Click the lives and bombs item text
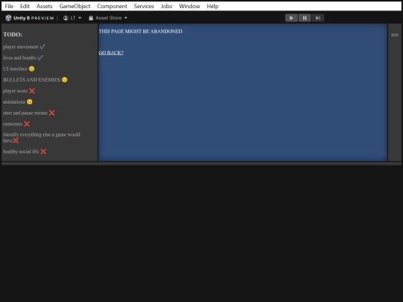403x302 pixels. (19, 57)
